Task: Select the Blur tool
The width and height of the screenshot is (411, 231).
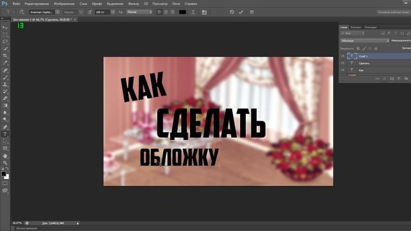Action: (x=5, y=113)
